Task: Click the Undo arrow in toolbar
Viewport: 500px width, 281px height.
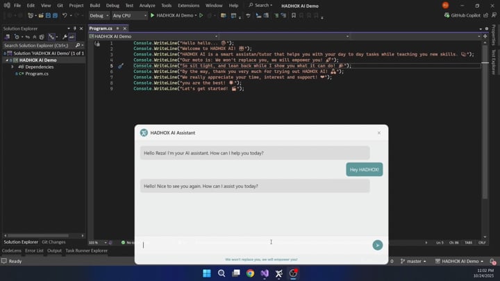Action: tap(65, 15)
